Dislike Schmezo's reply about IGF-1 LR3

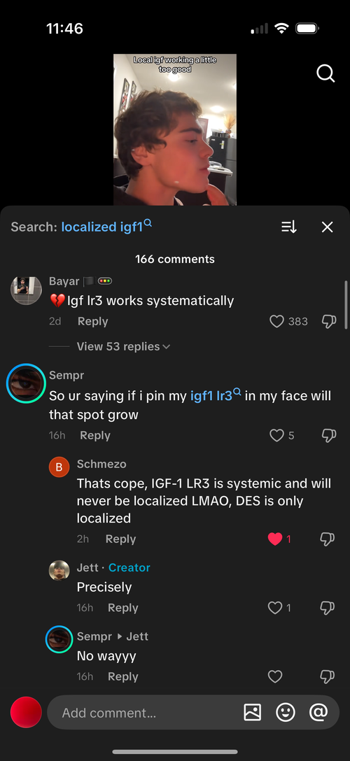tap(328, 539)
